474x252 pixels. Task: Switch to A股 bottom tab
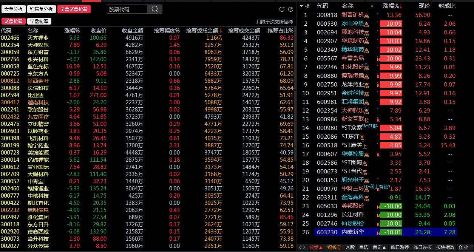(x=350, y=247)
